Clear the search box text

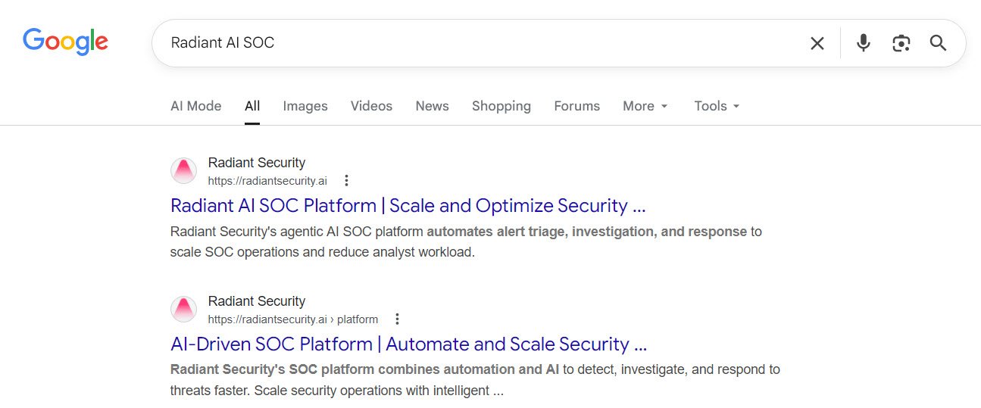[817, 43]
